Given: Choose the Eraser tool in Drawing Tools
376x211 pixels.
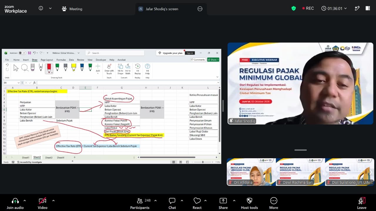Looking at the screenshot, I should coord(33,68).
